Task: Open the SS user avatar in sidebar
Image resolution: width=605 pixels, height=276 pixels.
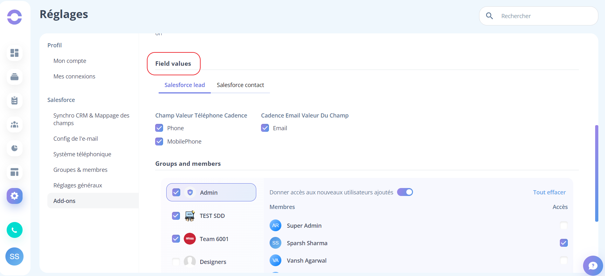Action: click(15, 257)
